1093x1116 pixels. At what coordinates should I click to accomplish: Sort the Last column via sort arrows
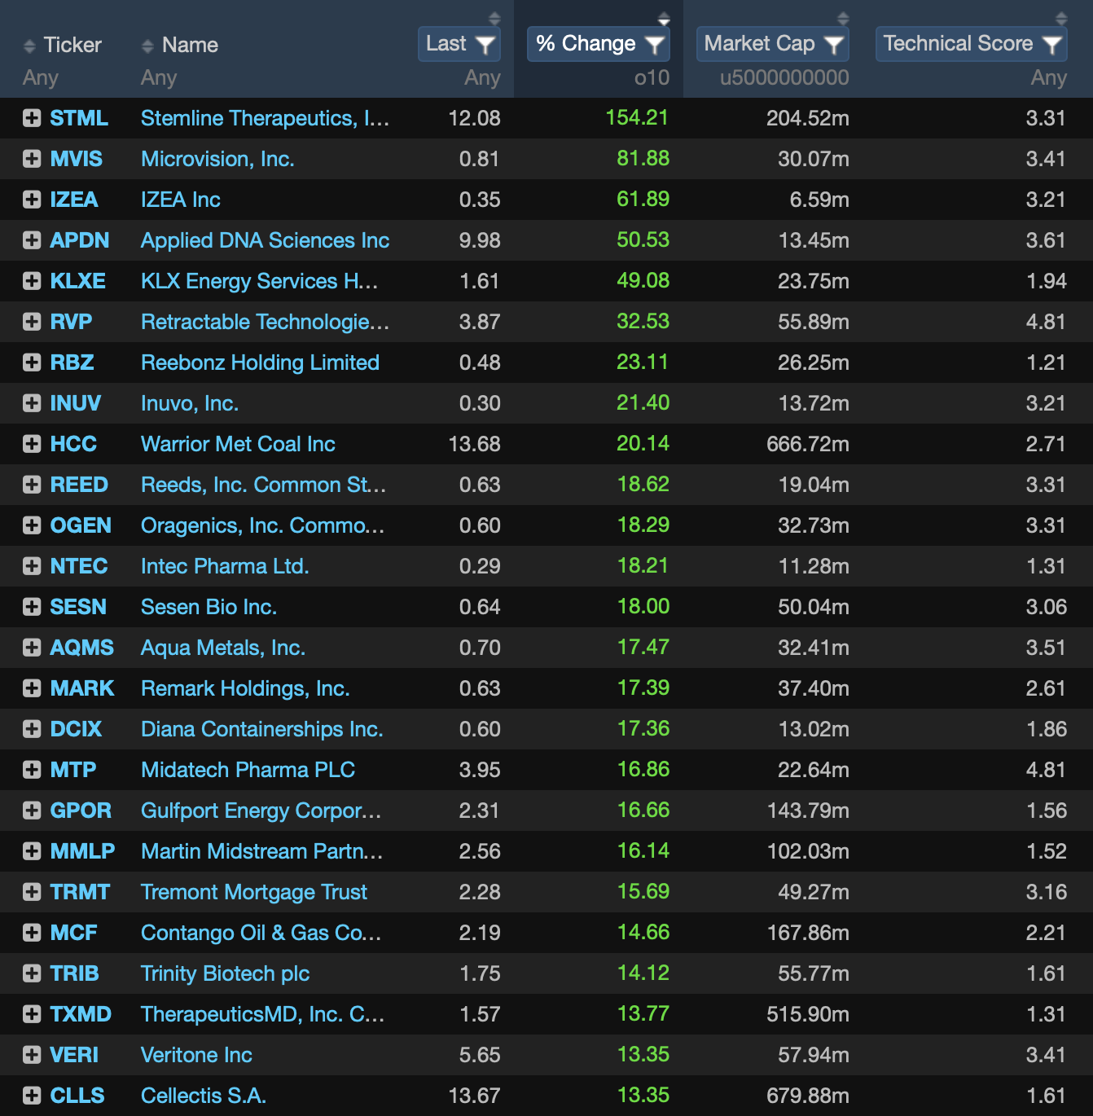(494, 18)
